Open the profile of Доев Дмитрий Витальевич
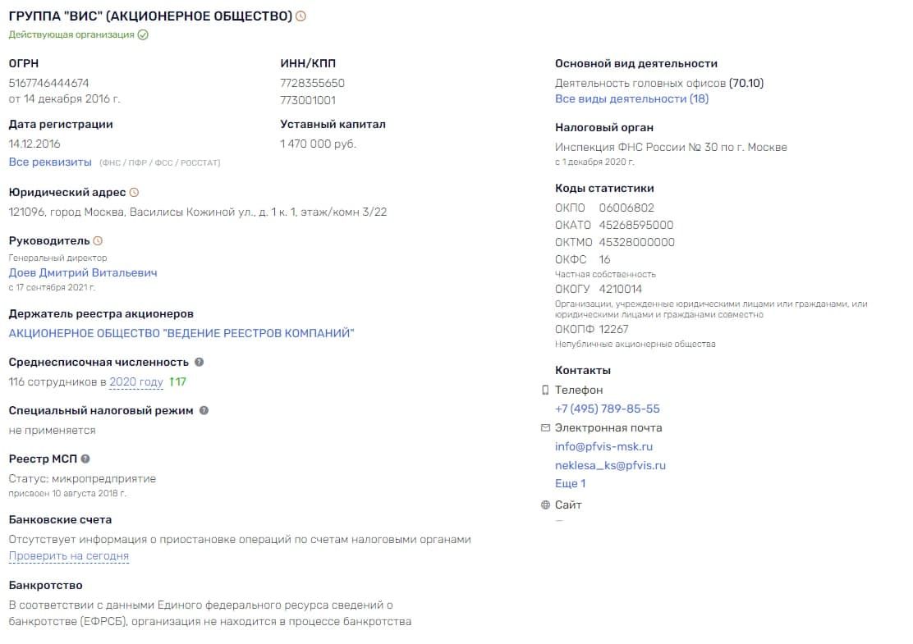The height and width of the screenshot is (644, 913). coord(83,273)
